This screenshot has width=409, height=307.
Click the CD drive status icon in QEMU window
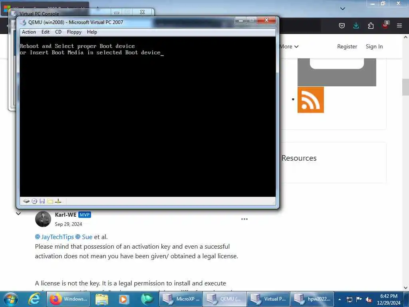pos(34,201)
